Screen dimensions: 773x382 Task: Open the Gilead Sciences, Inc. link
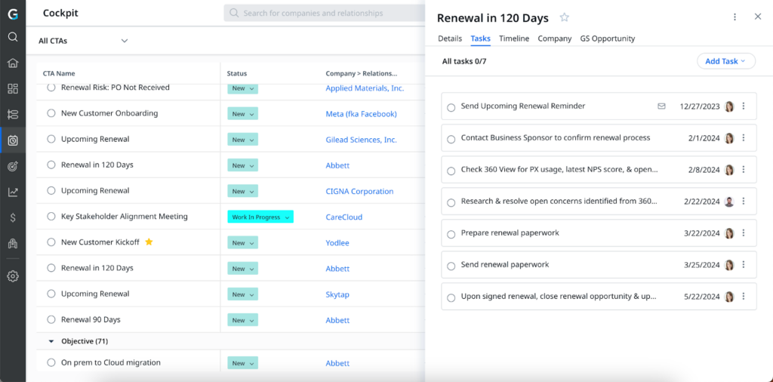click(362, 140)
